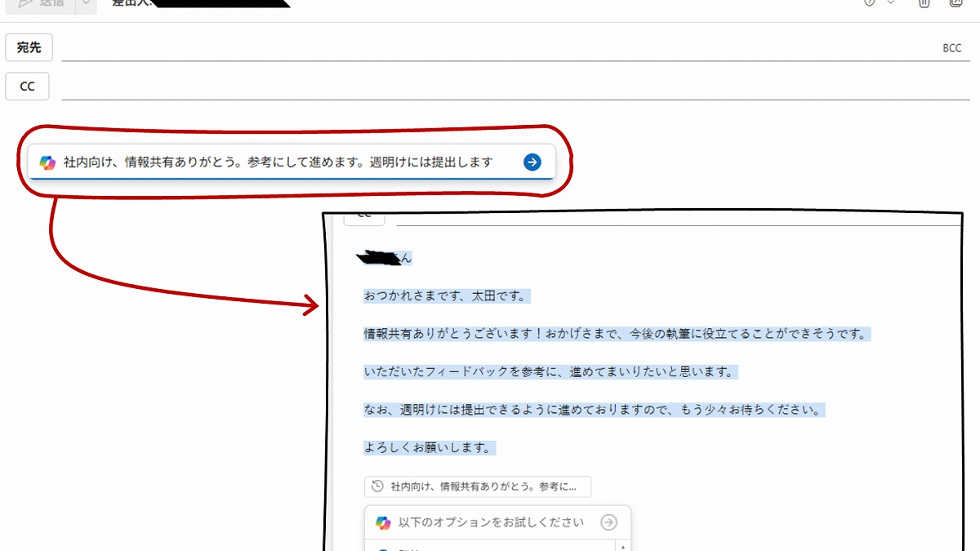Click the Copilot logo in the options box
The height and width of the screenshot is (551, 980).
(383, 522)
